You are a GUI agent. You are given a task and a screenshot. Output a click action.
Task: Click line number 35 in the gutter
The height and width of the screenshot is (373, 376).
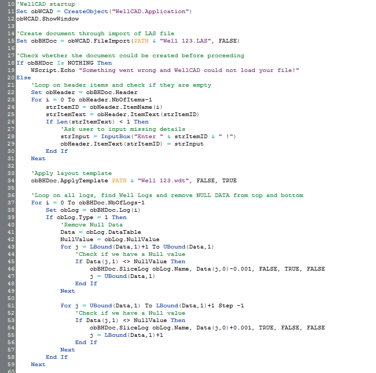coord(11,188)
